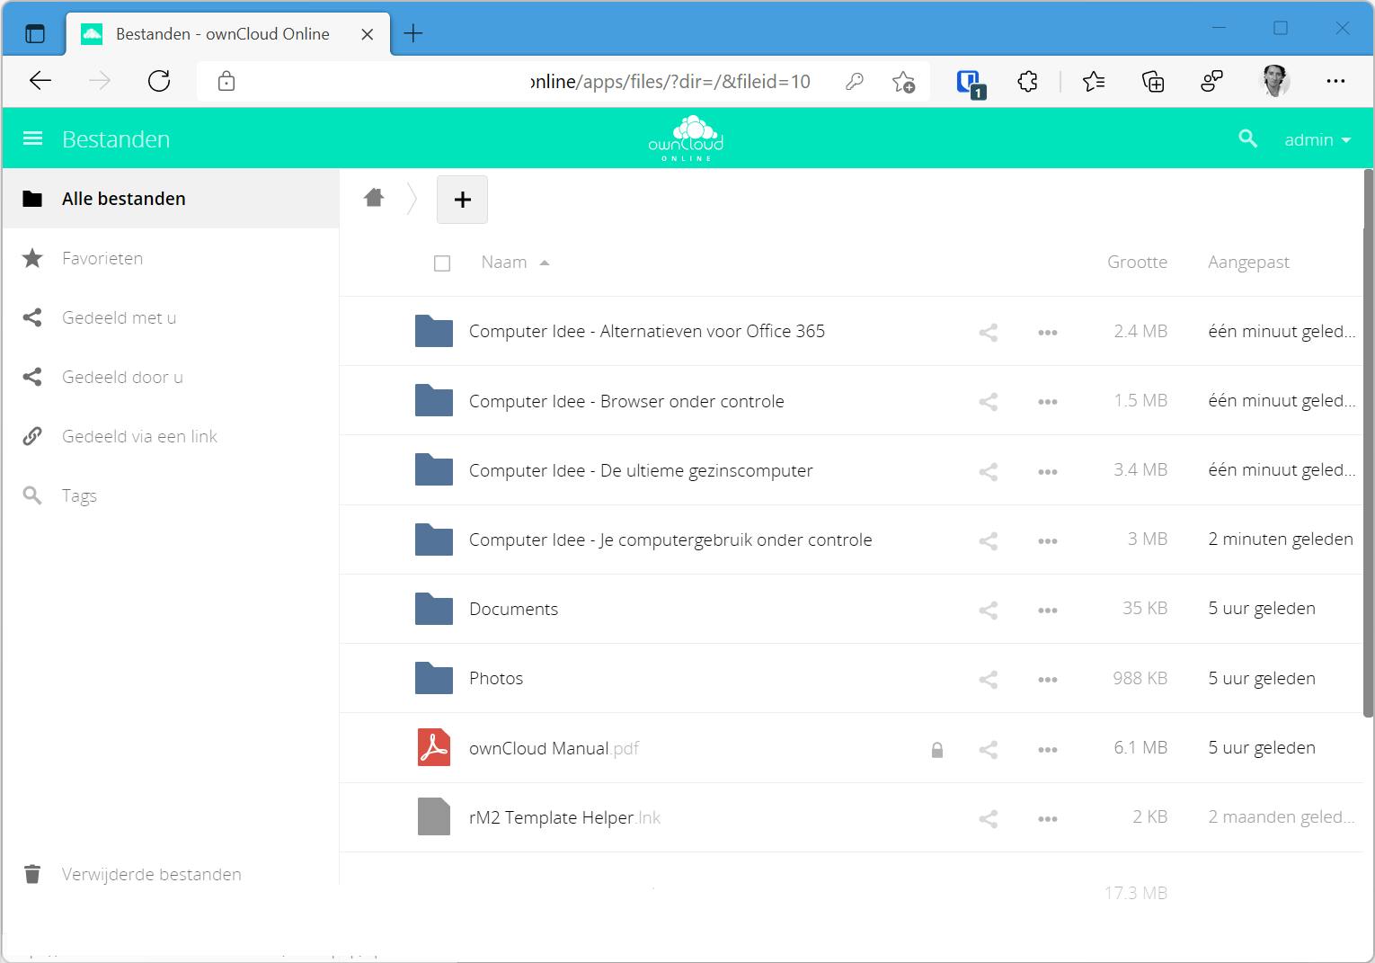Sort files by Naam column
This screenshot has height=963, width=1375.
tap(504, 263)
